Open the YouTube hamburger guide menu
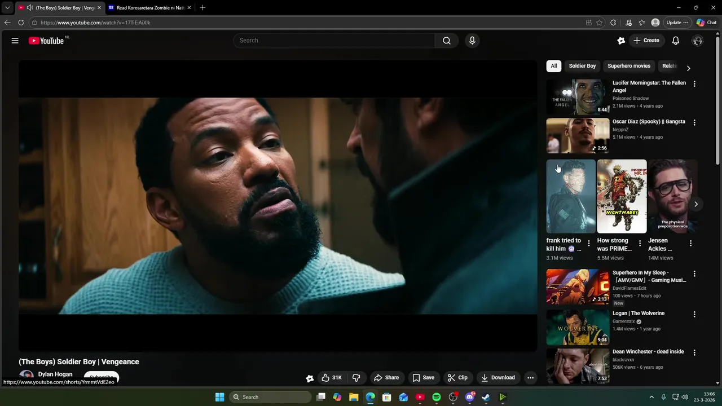 pos(15,41)
